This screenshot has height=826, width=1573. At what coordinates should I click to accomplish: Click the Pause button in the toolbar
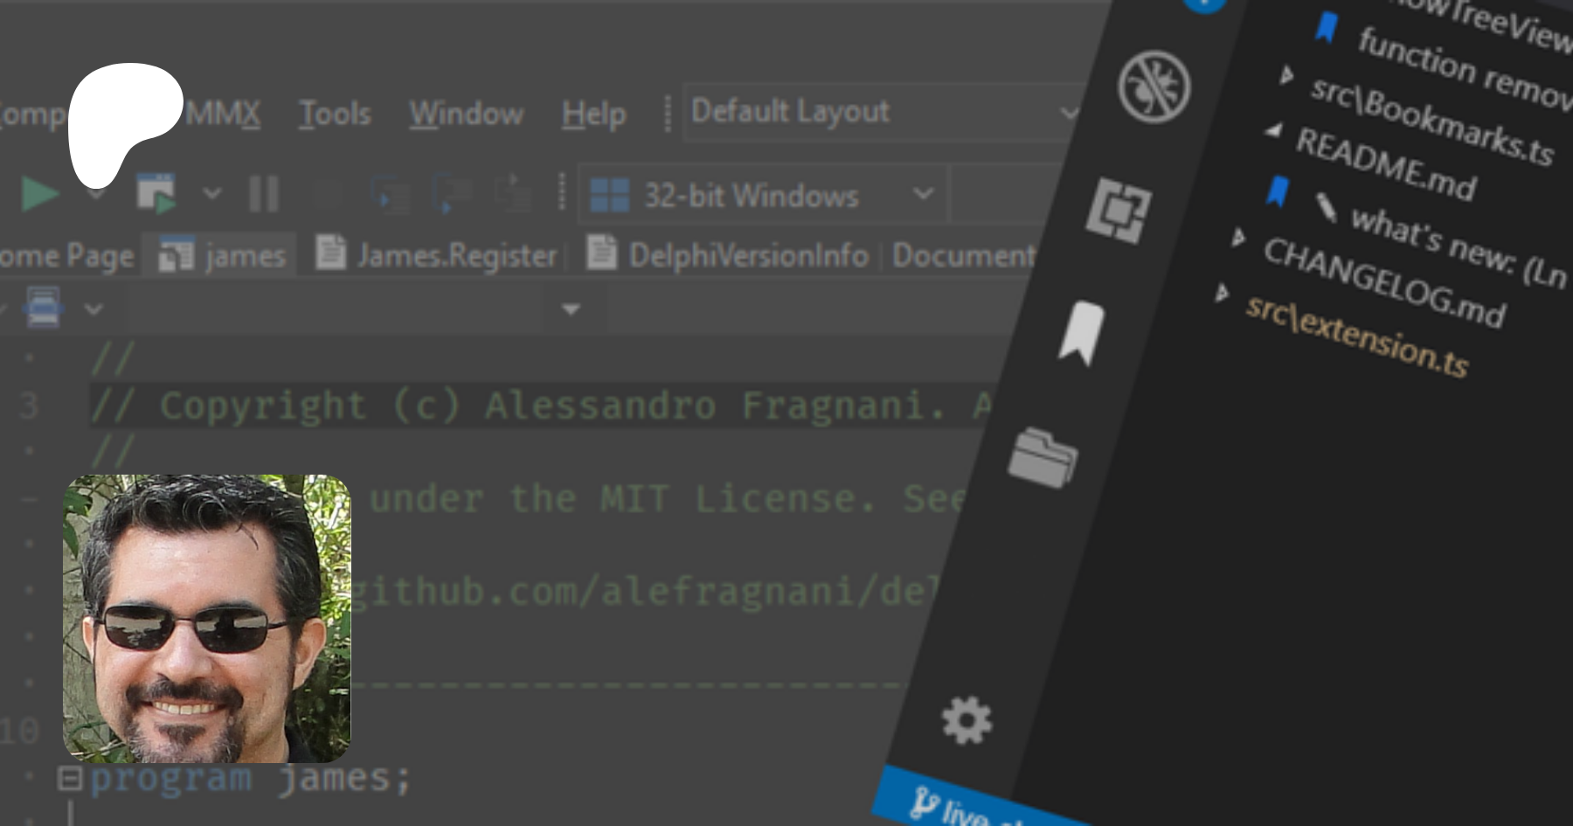(263, 194)
